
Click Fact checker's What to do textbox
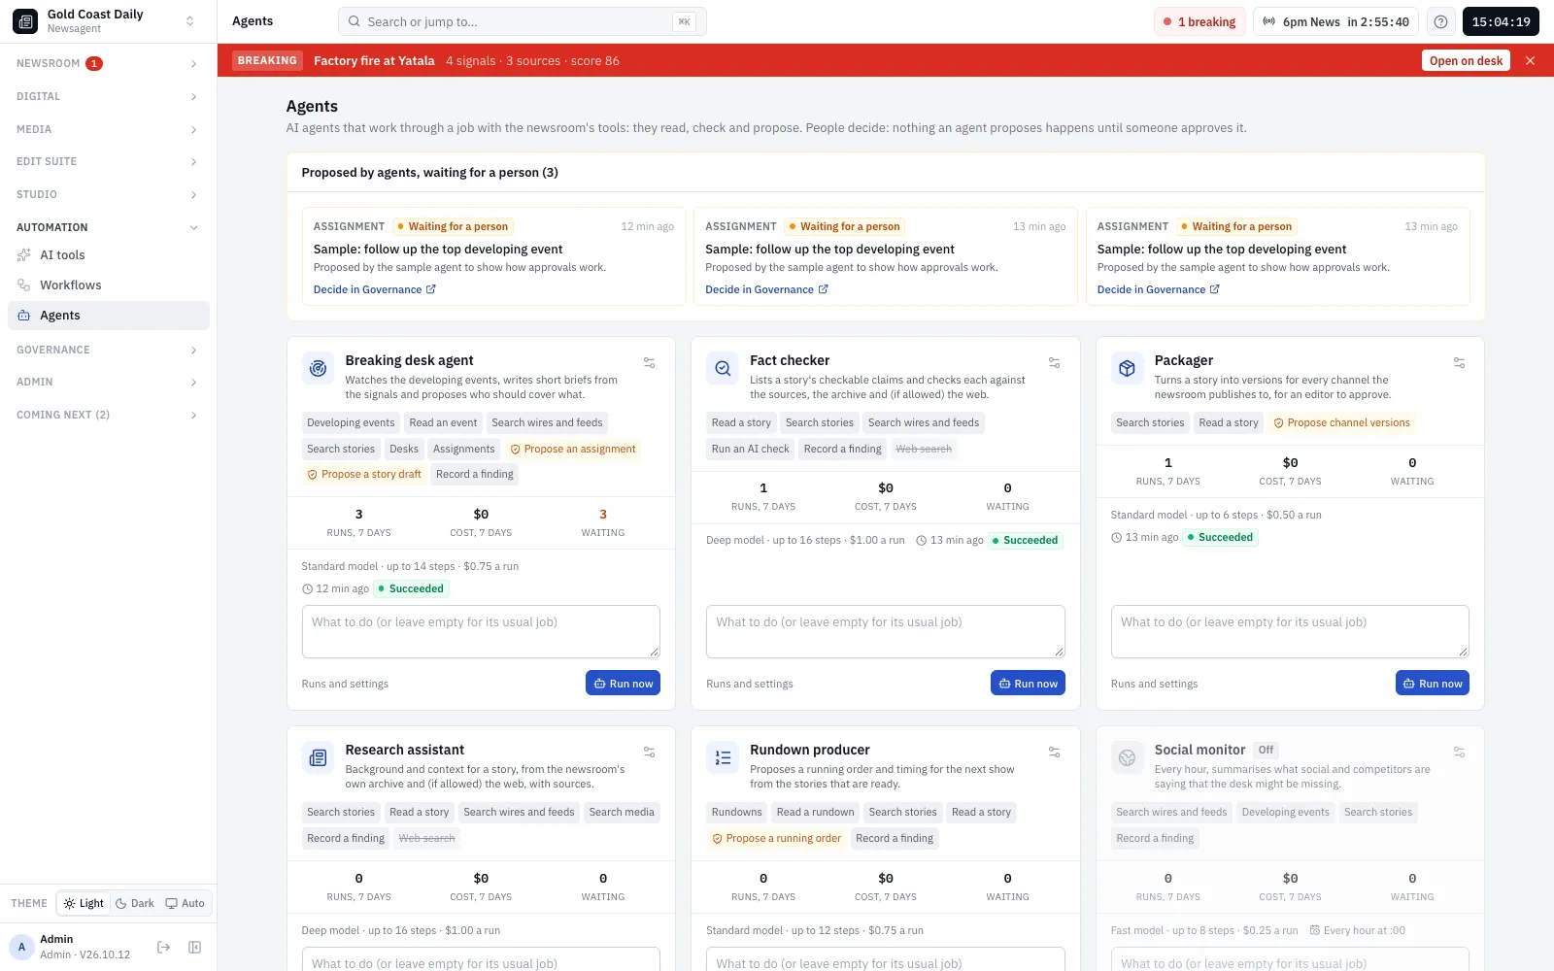(886, 631)
